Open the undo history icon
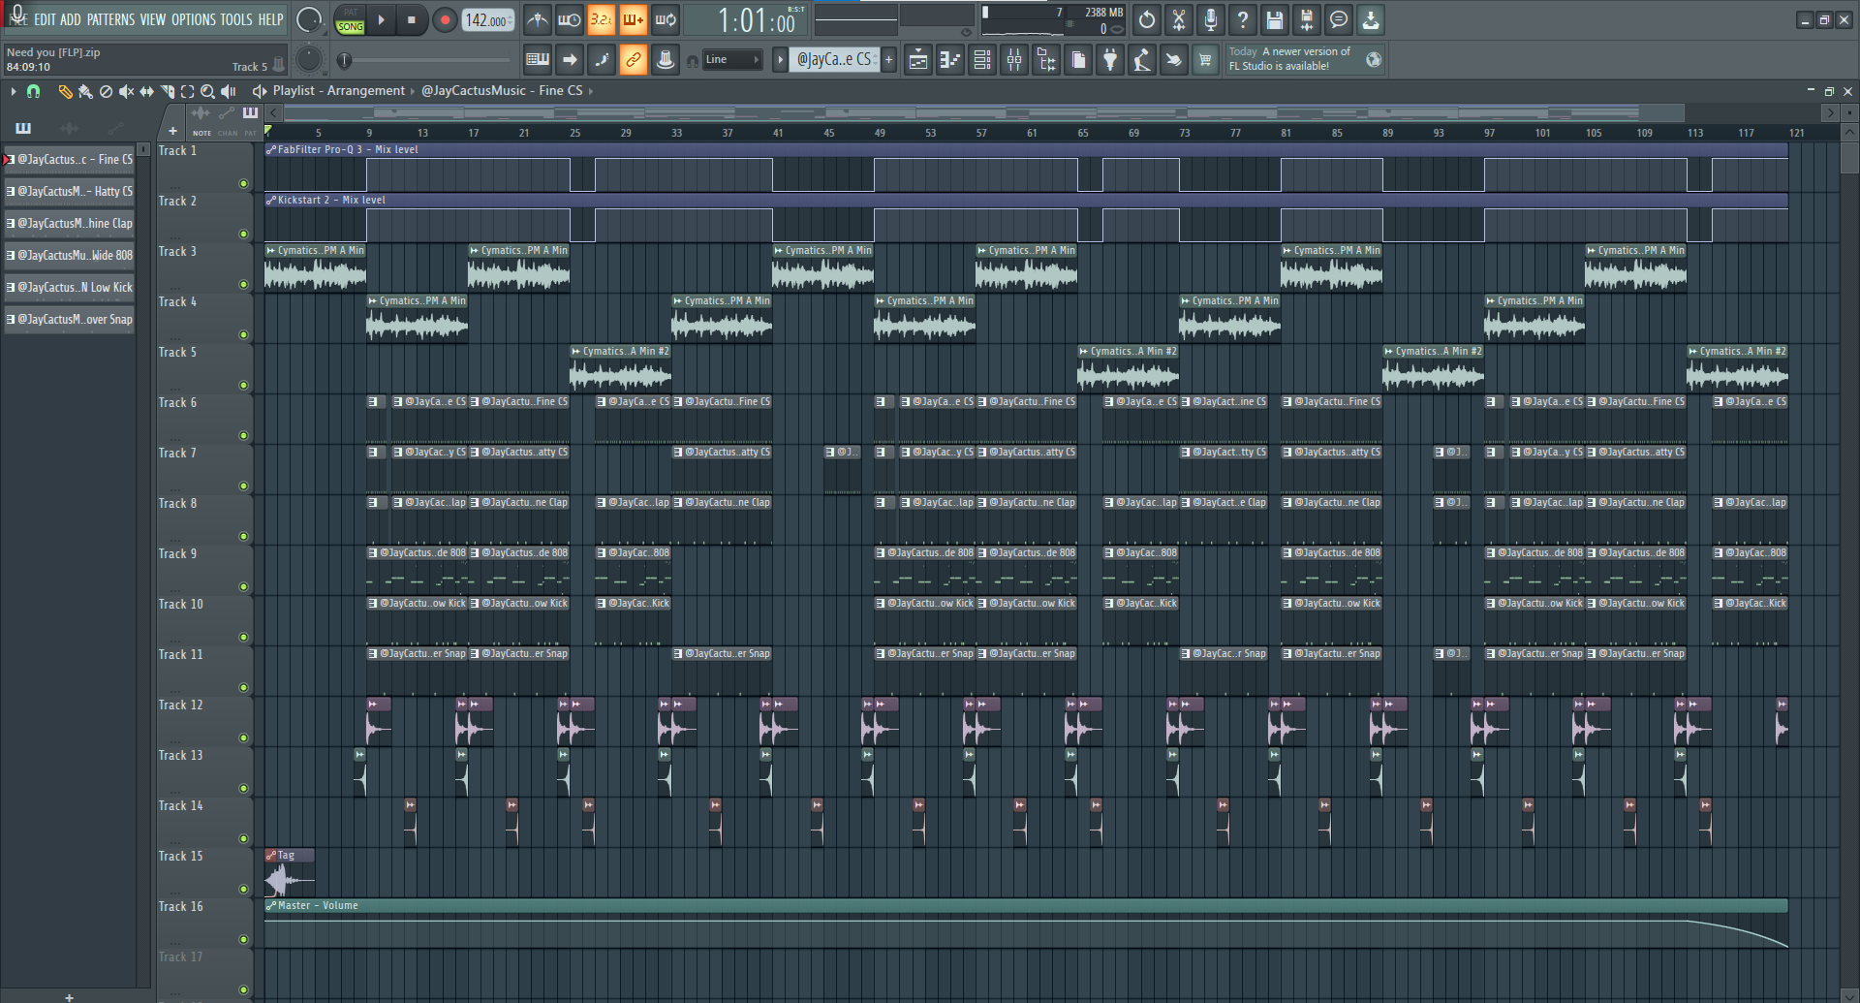Viewport: 1860px width, 1003px height. pos(1147,19)
